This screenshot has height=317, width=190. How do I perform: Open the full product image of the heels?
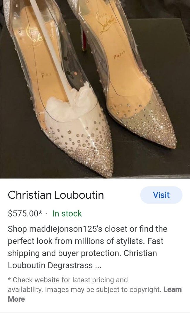click(95, 88)
